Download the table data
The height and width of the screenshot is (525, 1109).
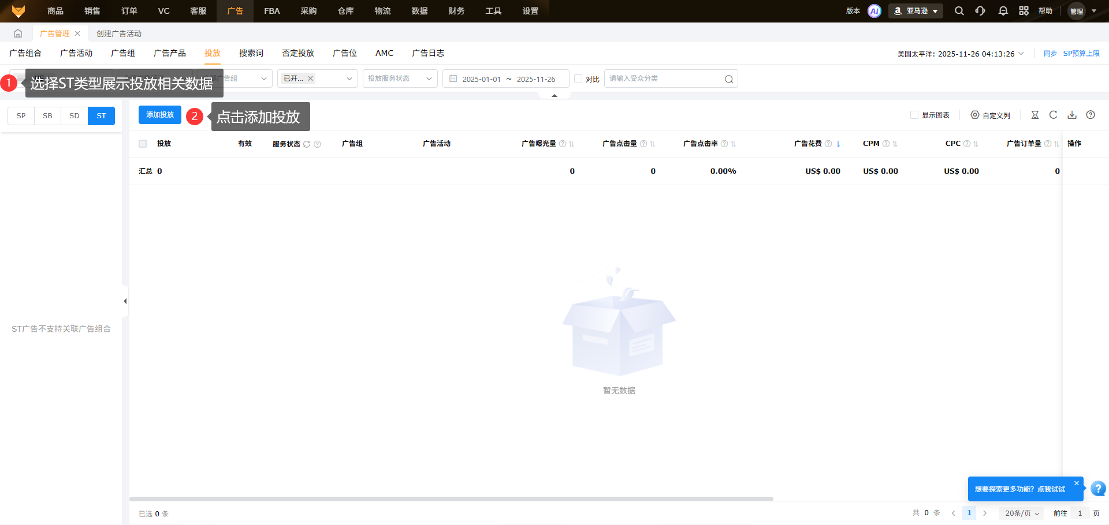pos(1072,115)
